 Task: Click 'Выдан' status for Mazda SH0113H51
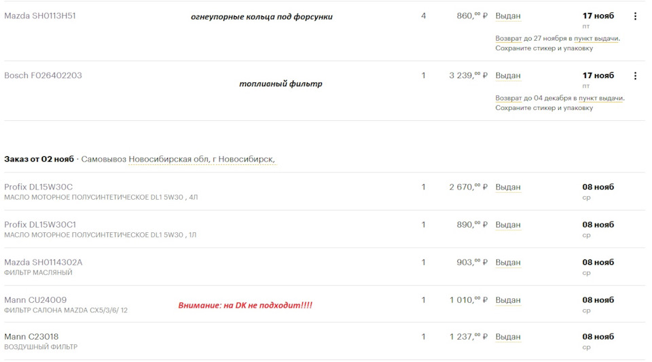coord(508,16)
